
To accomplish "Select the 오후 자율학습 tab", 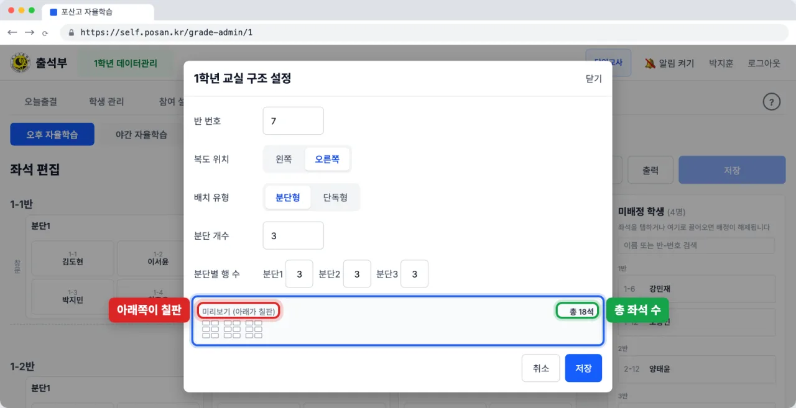I will click(x=52, y=134).
